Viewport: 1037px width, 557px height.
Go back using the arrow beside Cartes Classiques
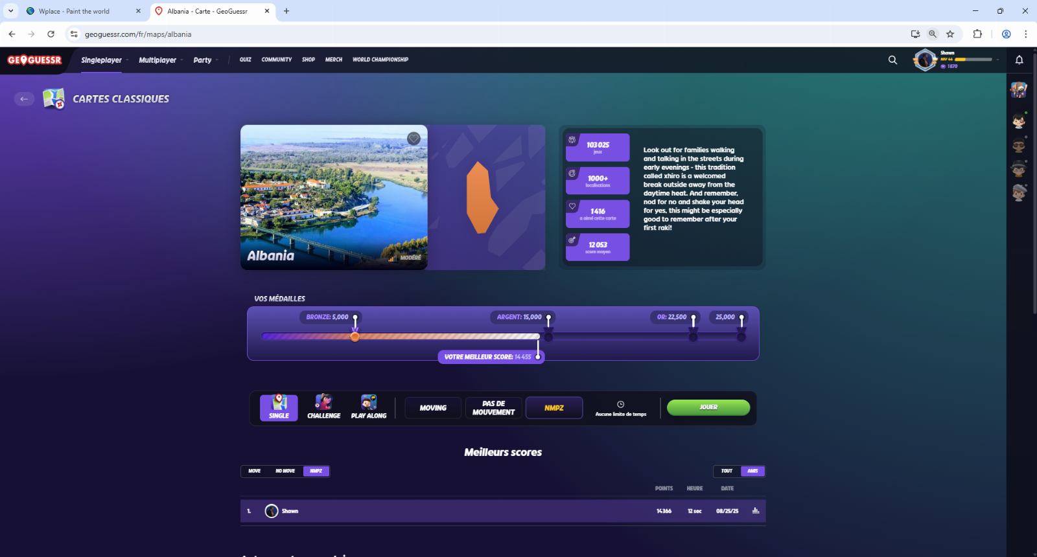pyautogui.click(x=24, y=99)
